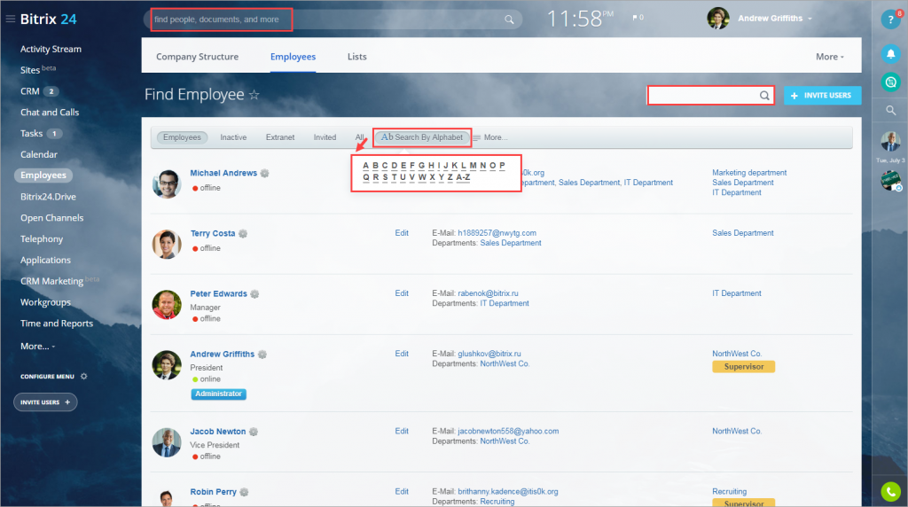Expand the More dropdown in the top tabs
908x507 pixels.
click(830, 57)
